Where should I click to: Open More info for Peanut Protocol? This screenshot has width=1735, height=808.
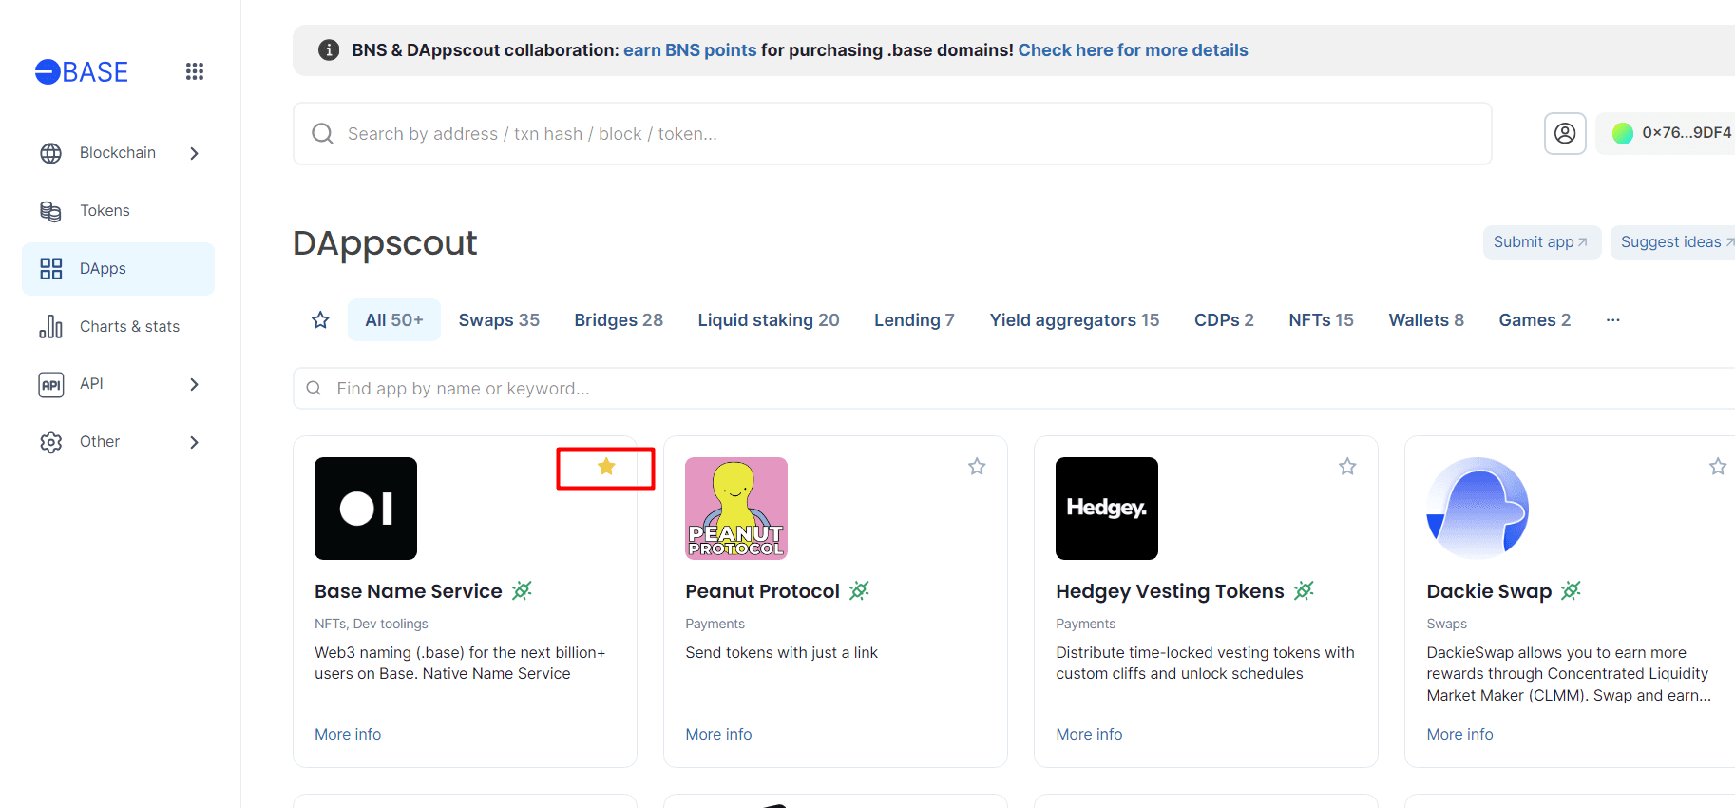pyautogui.click(x=718, y=735)
